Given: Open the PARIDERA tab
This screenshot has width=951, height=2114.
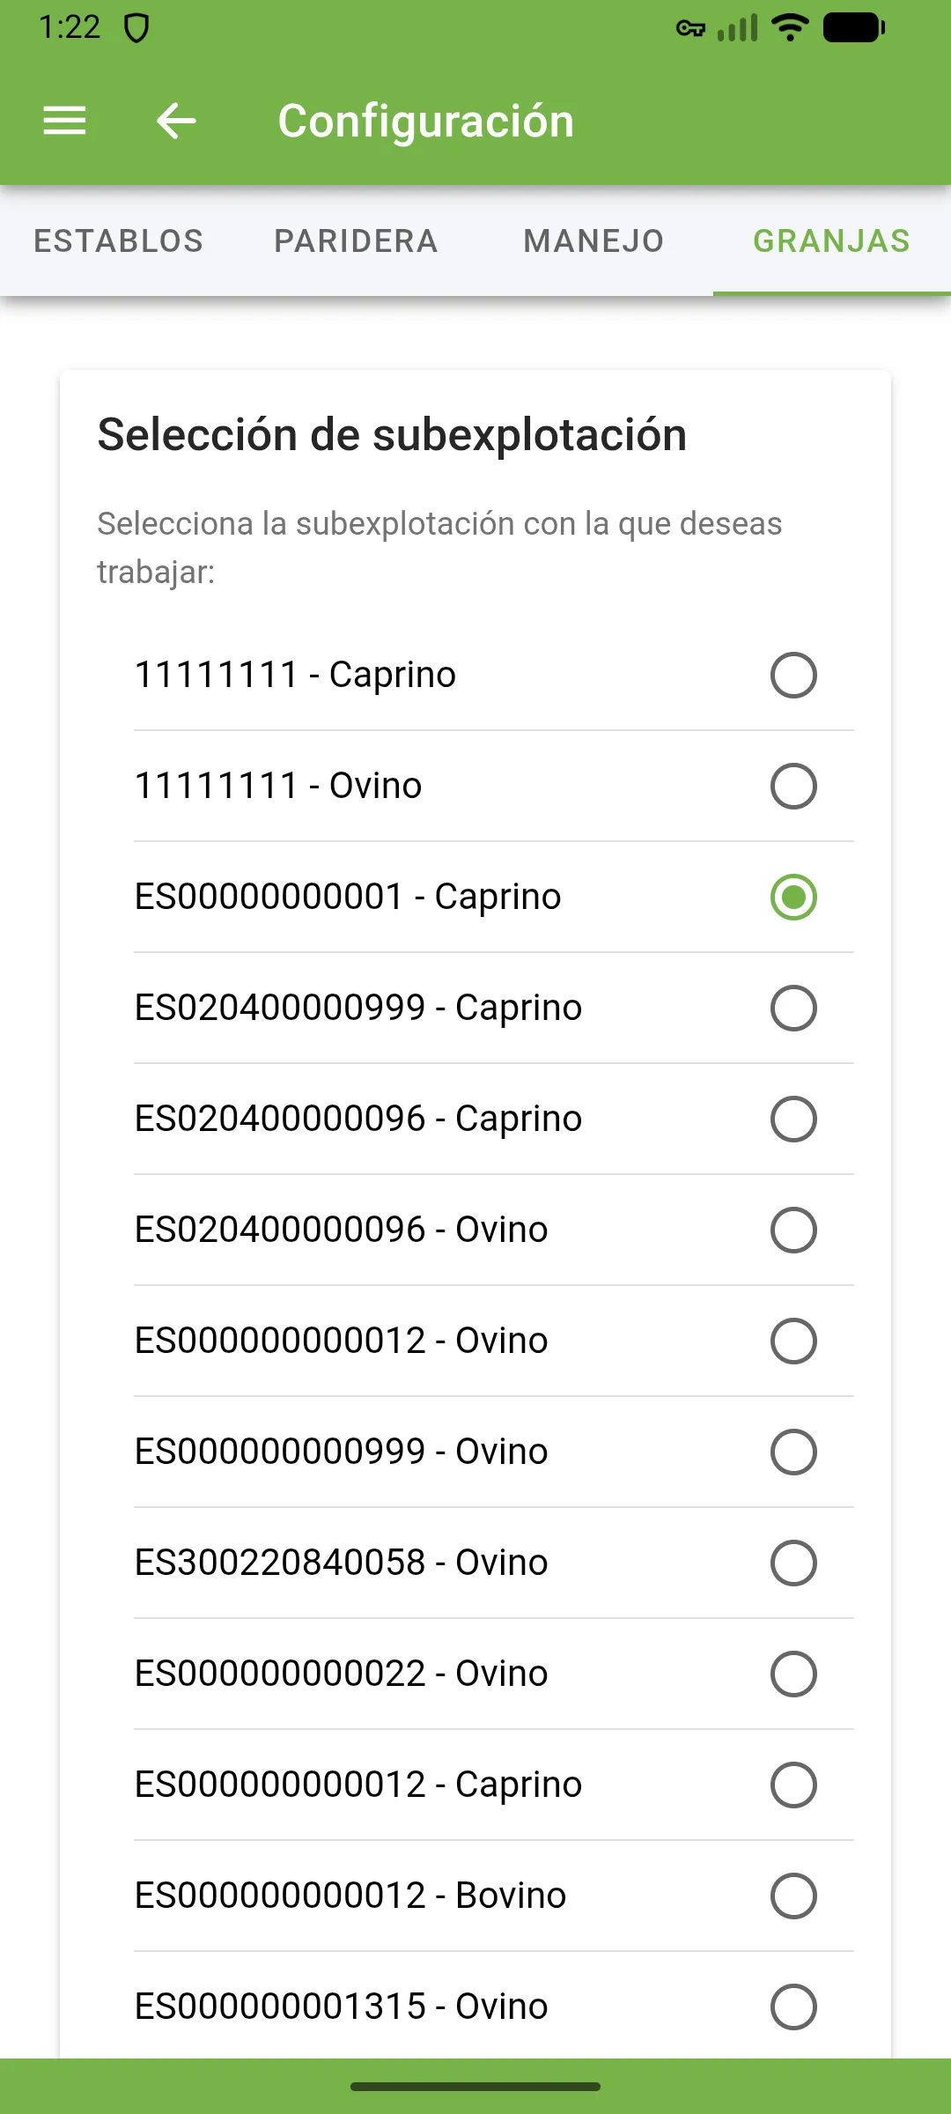Looking at the screenshot, I should pyautogui.click(x=355, y=240).
